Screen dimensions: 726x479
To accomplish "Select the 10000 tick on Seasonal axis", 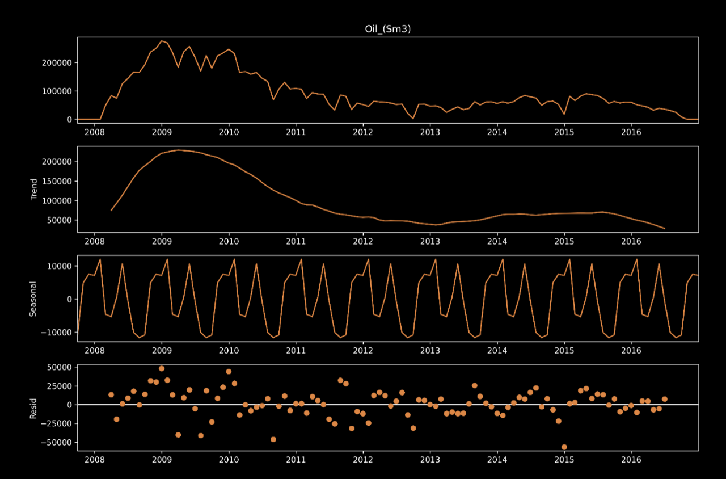I will tap(59, 266).
